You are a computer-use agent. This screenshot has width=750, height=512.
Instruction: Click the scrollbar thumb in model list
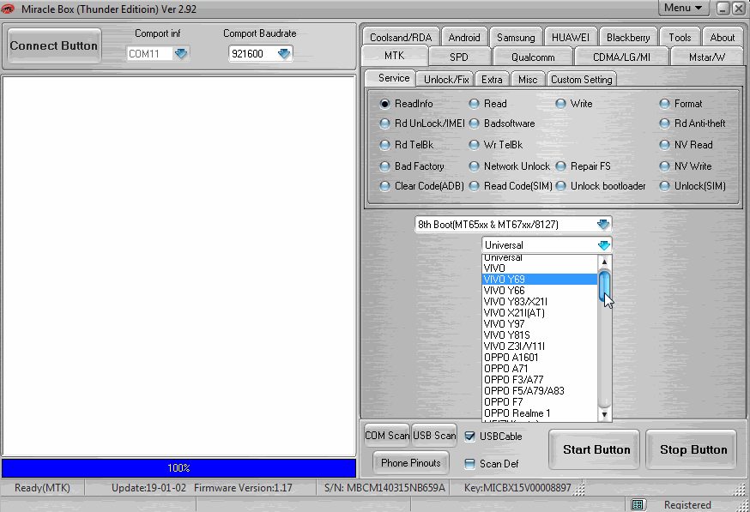[x=604, y=286]
